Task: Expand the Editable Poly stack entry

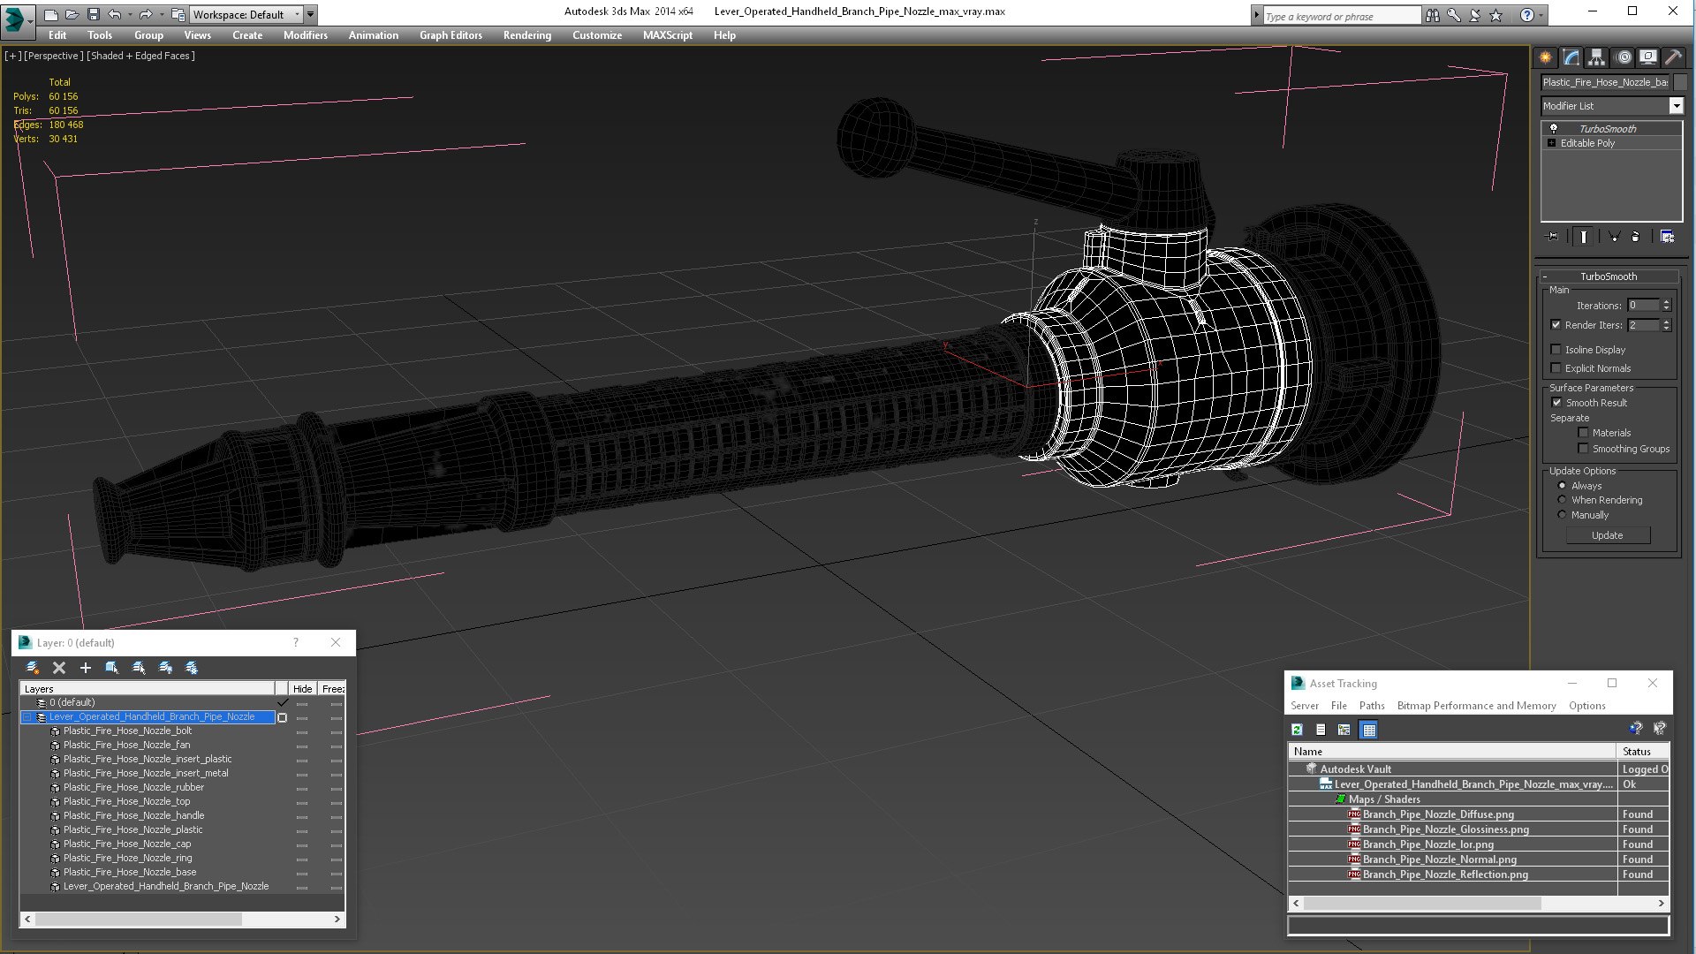Action: tap(1551, 143)
